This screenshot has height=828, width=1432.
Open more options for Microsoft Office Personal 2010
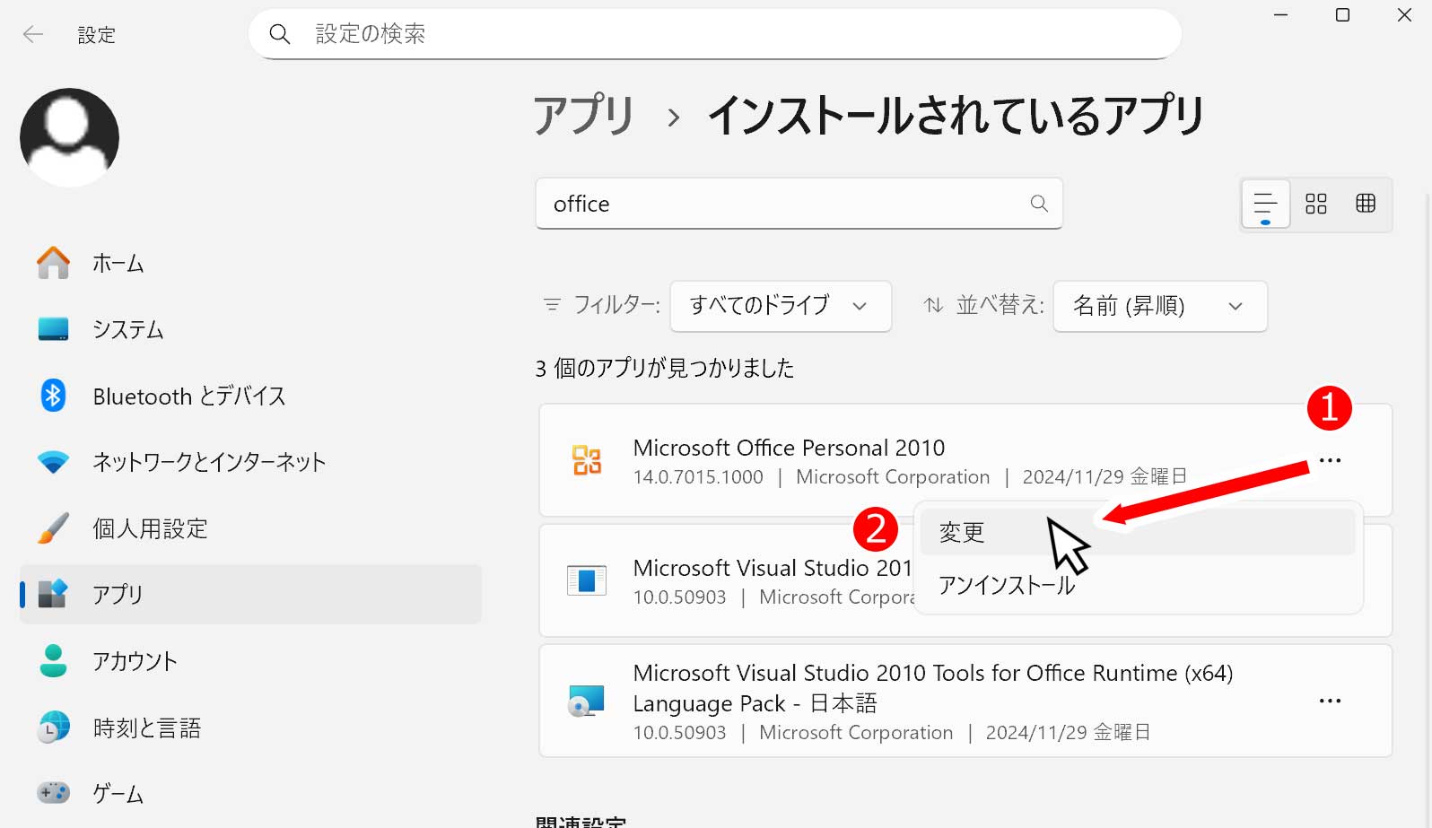point(1330,461)
